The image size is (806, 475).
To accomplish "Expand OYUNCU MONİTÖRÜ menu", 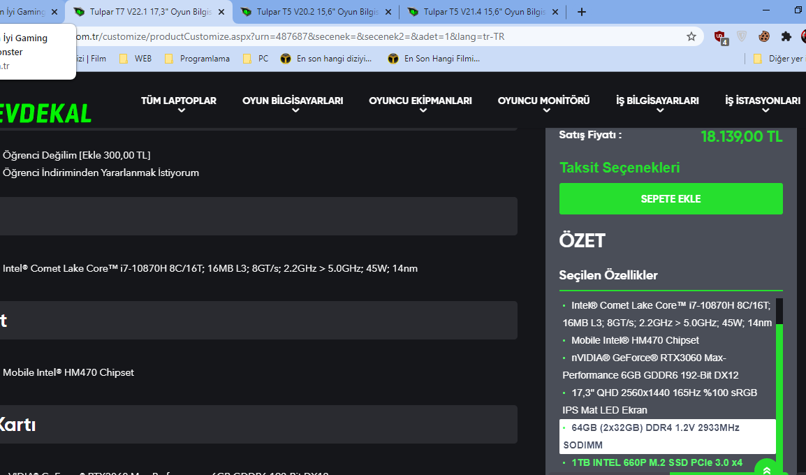I will [x=544, y=103].
